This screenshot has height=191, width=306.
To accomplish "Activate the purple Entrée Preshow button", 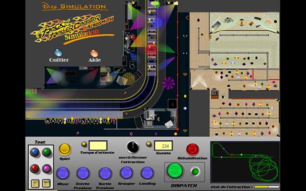I will click(83, 173).
